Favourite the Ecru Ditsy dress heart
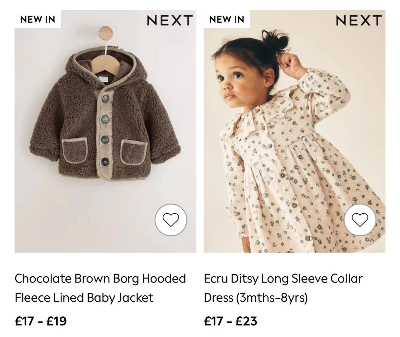This screenshot has height=337, width=400. click(x=360, y=220)
